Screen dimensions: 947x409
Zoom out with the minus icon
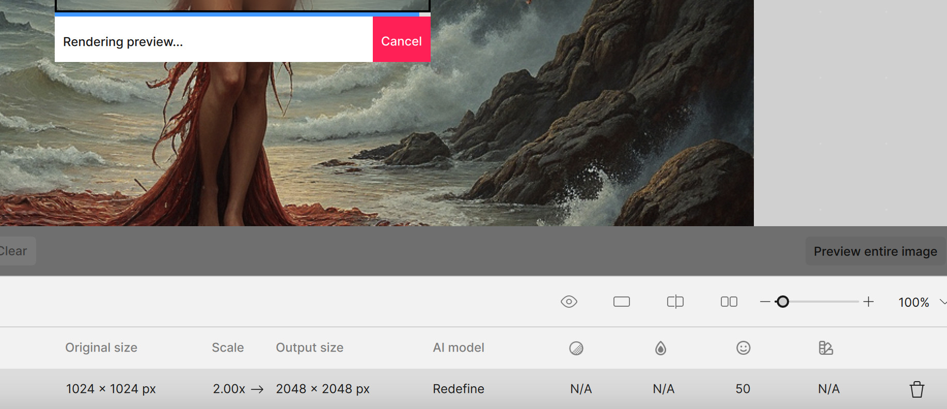pos(765,302)
